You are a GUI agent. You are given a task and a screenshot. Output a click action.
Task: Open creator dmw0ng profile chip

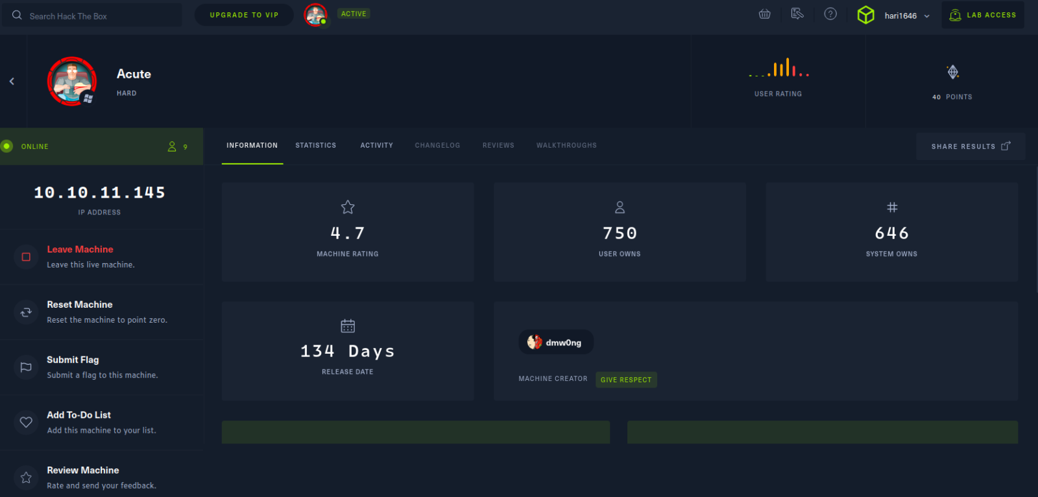click(x=556, y=342)
